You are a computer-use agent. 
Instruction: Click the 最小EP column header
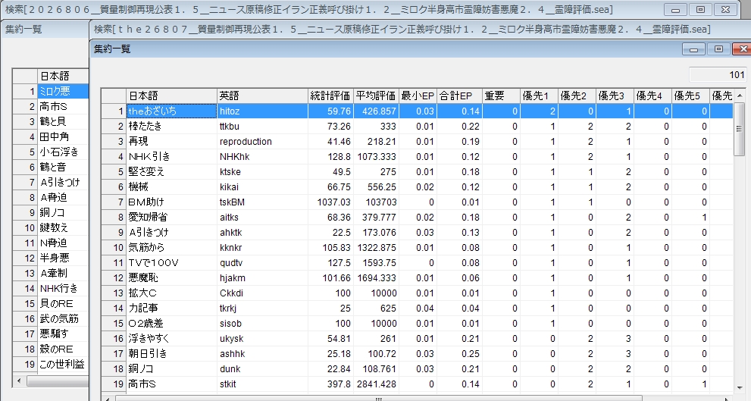pyautogui.click(x=418, y=96)
